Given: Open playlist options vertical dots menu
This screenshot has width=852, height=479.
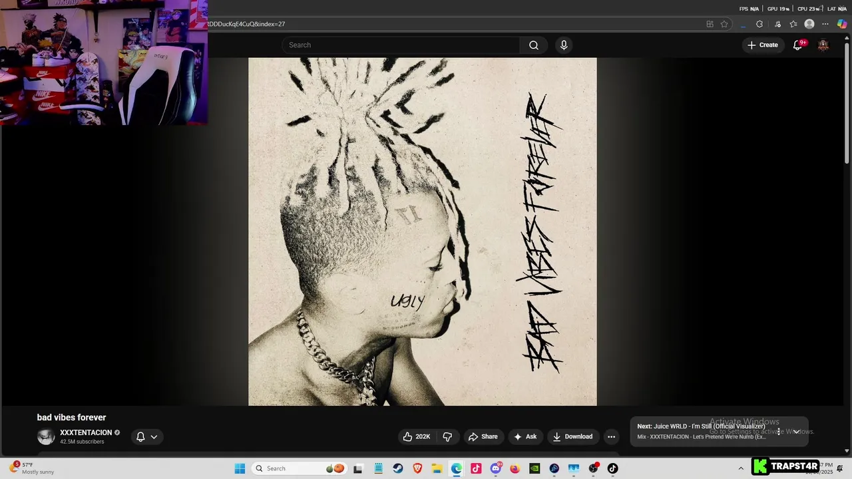Looking at the screenshot, I should (778, 431).
